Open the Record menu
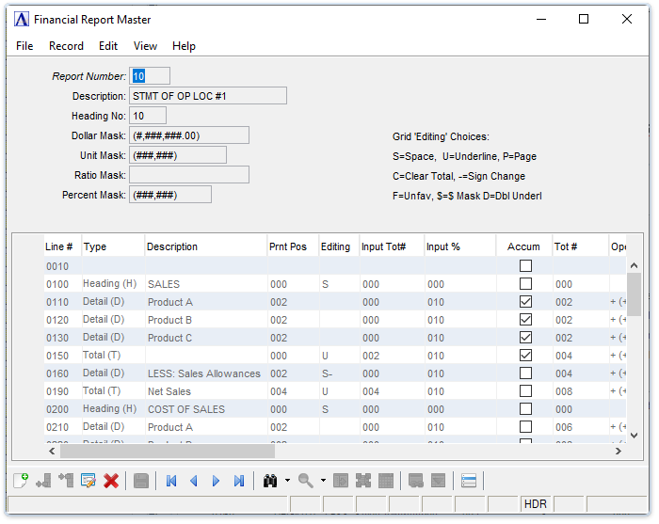Image resolution: width=659 pixels, height=524 pixels. [66, 46]
